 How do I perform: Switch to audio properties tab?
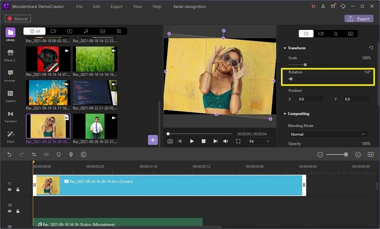(x=321, y=34)
